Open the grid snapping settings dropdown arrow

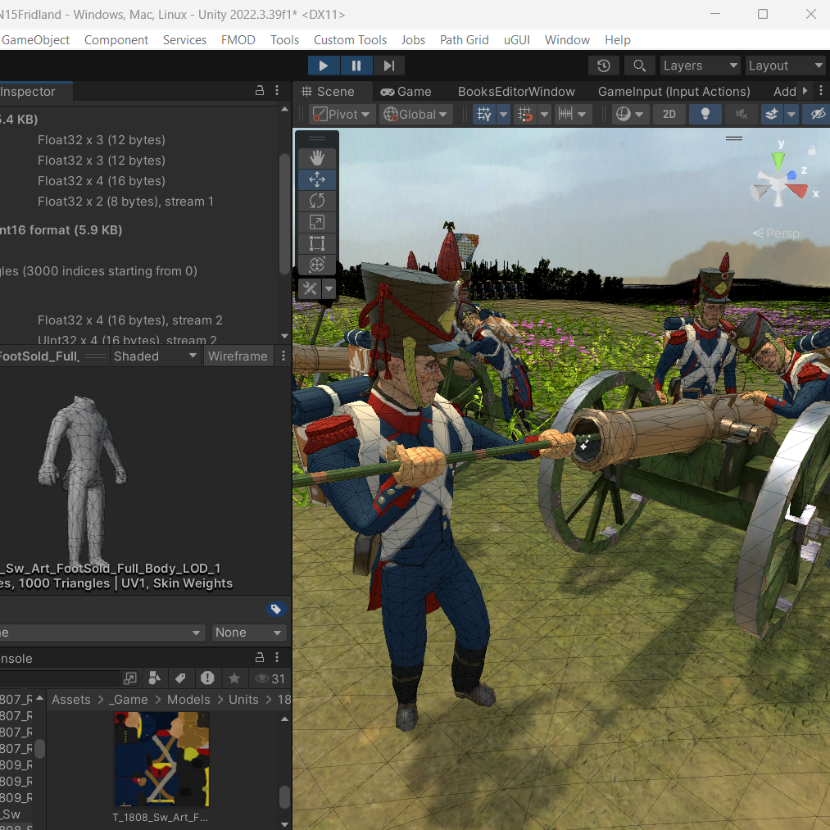[544, 115]
